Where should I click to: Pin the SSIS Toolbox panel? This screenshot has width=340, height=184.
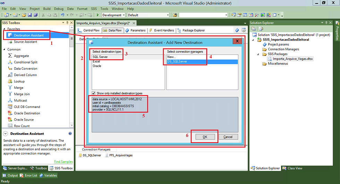click(67, 23)
